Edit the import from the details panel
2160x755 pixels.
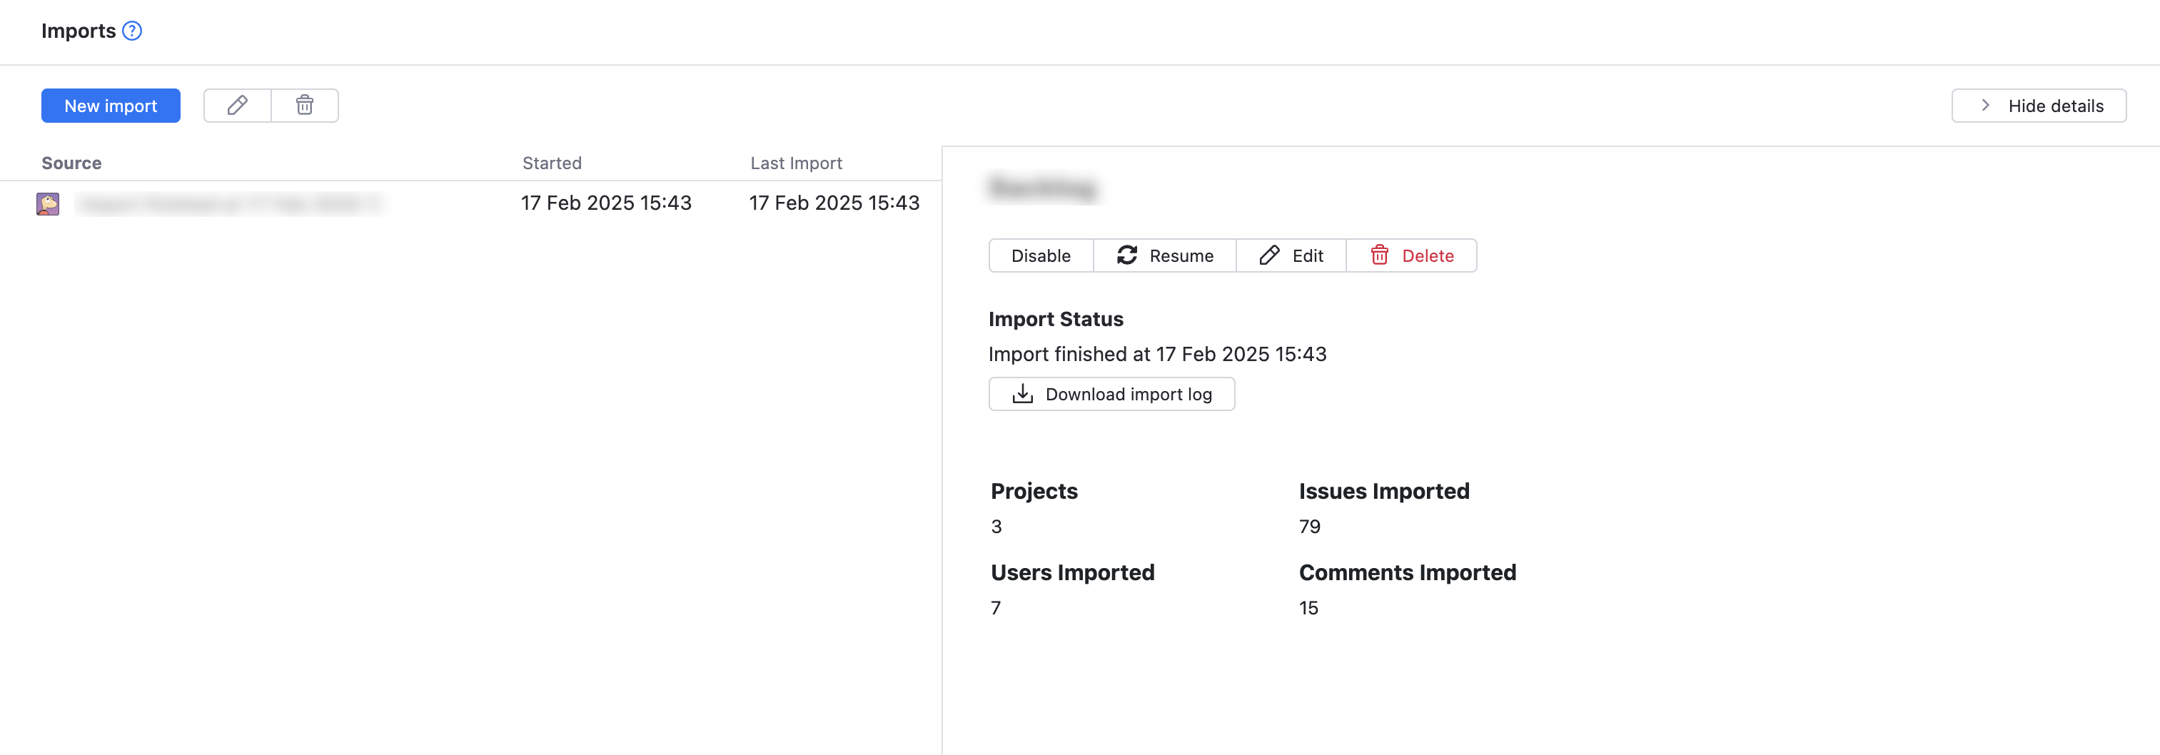[1292, 255]
